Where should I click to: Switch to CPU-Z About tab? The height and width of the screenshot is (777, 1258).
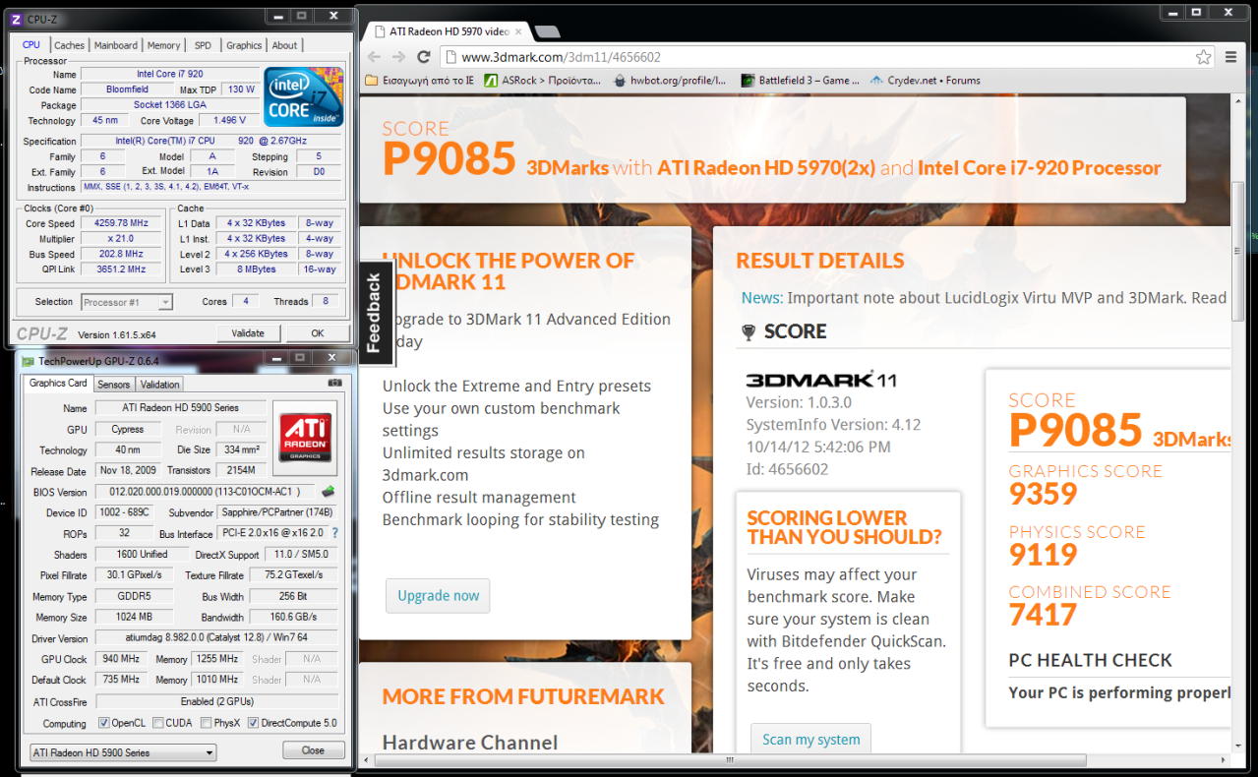tap(284, 45)
